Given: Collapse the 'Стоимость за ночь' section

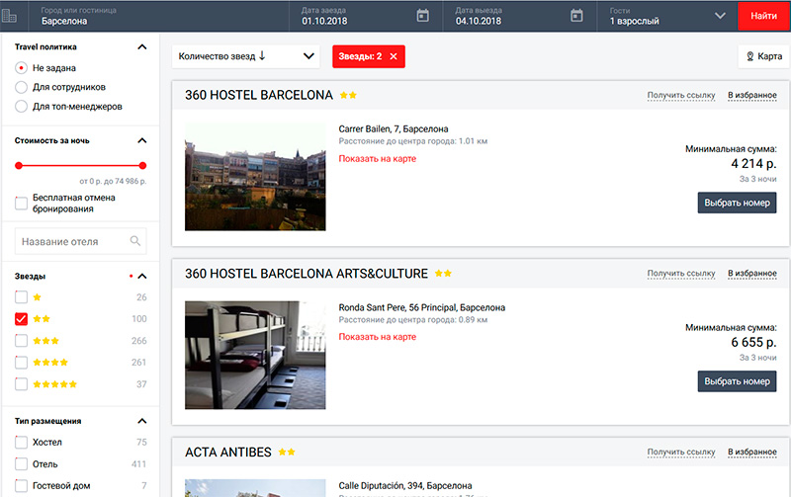Looking at the screenshot, I should pos(142,140).
